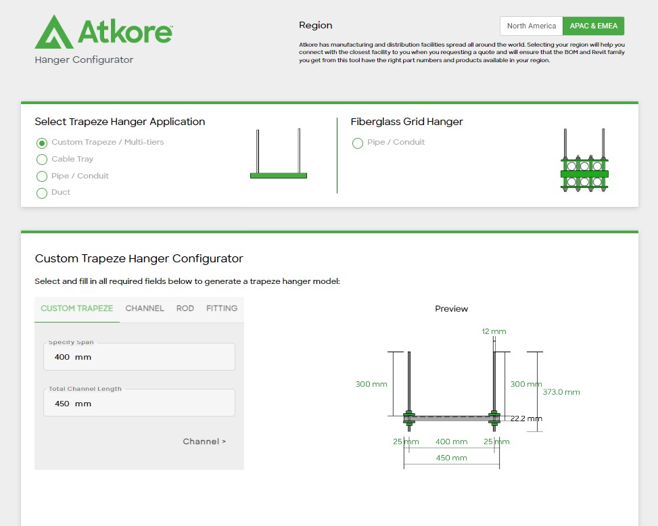Click the 450 mm overall length label
Viewport: 658px width, 526px height.
(451, 458)
